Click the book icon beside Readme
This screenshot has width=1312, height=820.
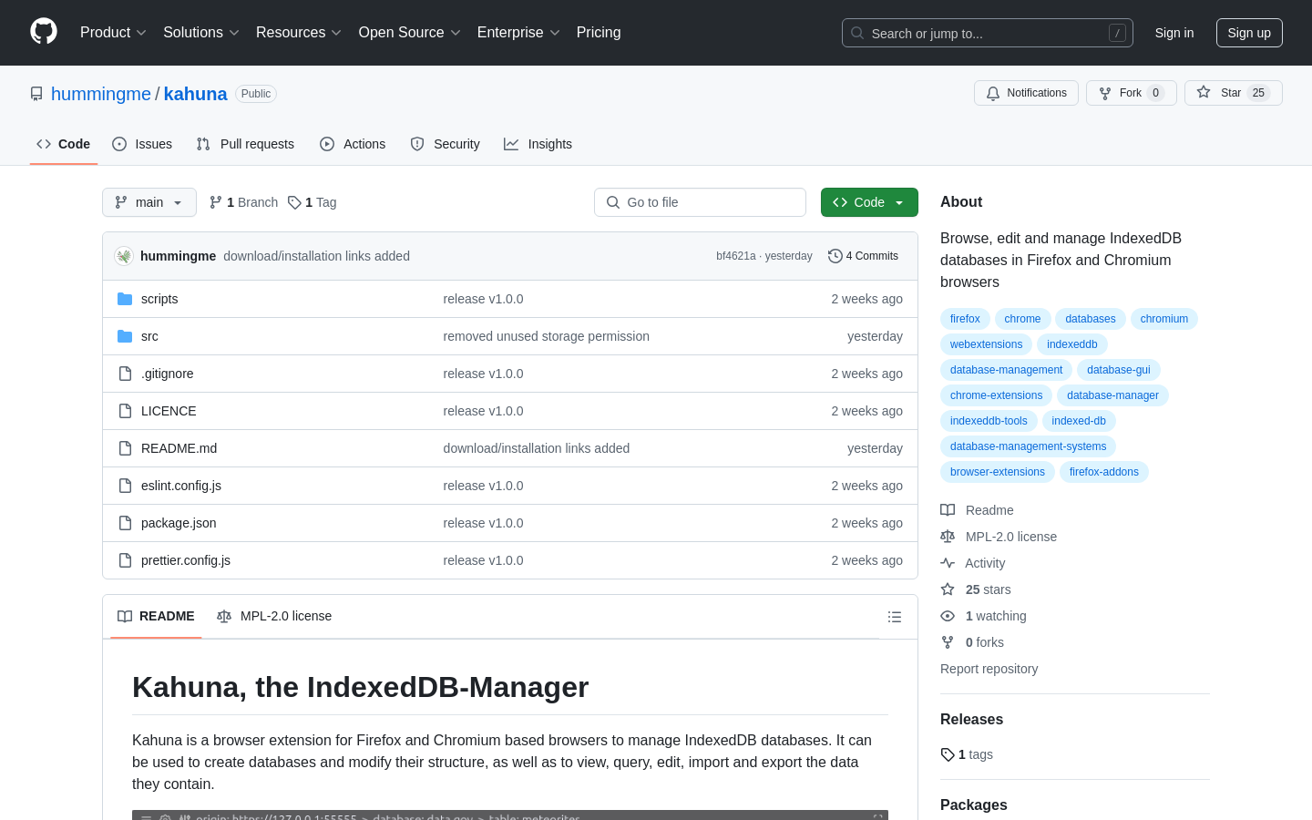(x=948, y=510)
